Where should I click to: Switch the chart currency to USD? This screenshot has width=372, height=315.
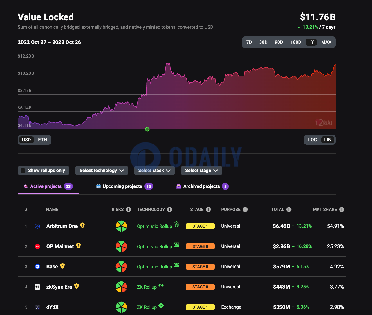[26, 140]
